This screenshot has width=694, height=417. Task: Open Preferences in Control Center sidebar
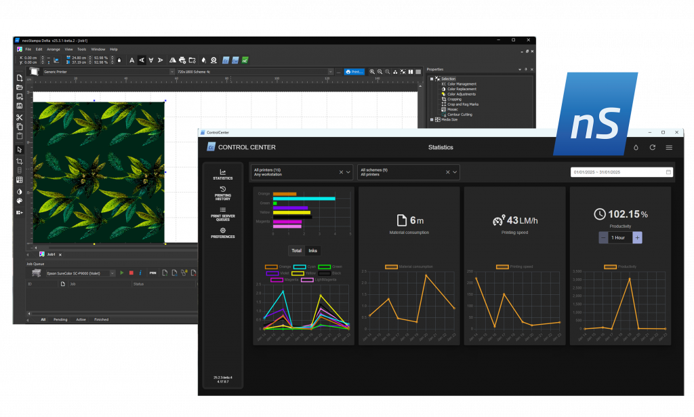[x=222, y=233]
